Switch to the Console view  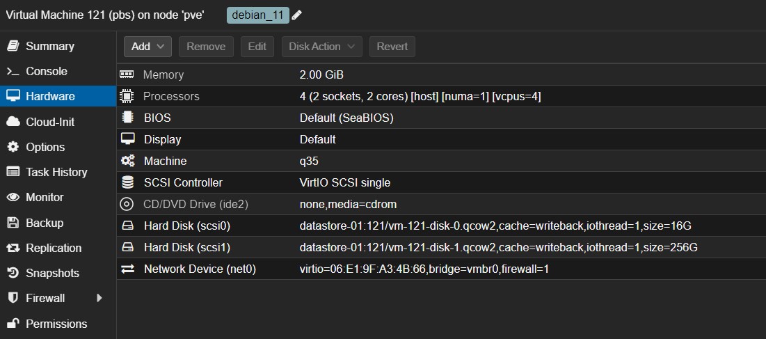click(46, 71)
